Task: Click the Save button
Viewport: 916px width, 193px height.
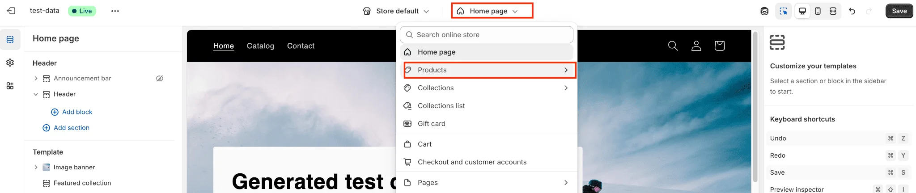Action: pyautogui.click(x=899, y=11)
